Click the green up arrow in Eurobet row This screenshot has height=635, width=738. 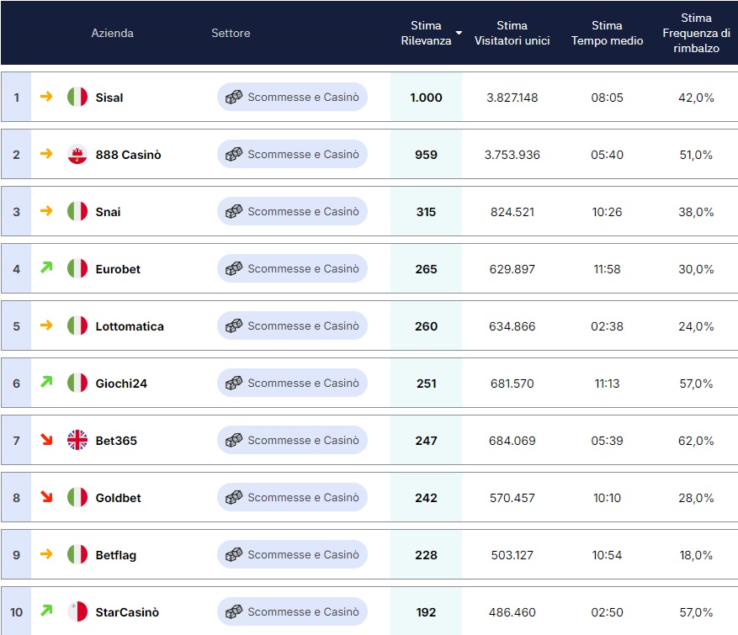point(46,267)
